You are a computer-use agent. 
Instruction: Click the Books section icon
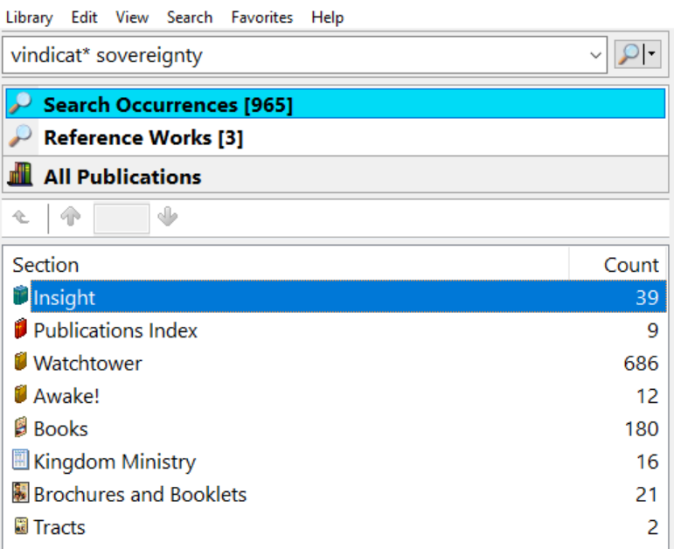pyautogui.click(x=20, y=427)
